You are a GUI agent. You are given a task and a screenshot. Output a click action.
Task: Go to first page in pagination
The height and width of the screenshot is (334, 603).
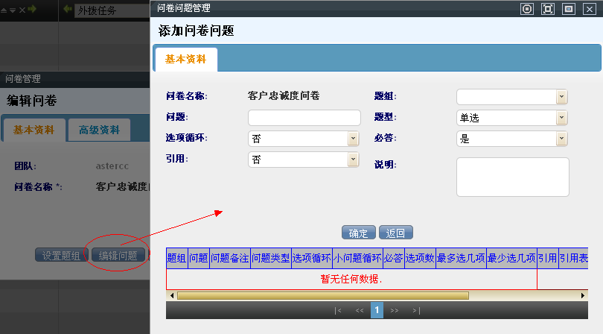pyautogui.click(x=339, y=310)
